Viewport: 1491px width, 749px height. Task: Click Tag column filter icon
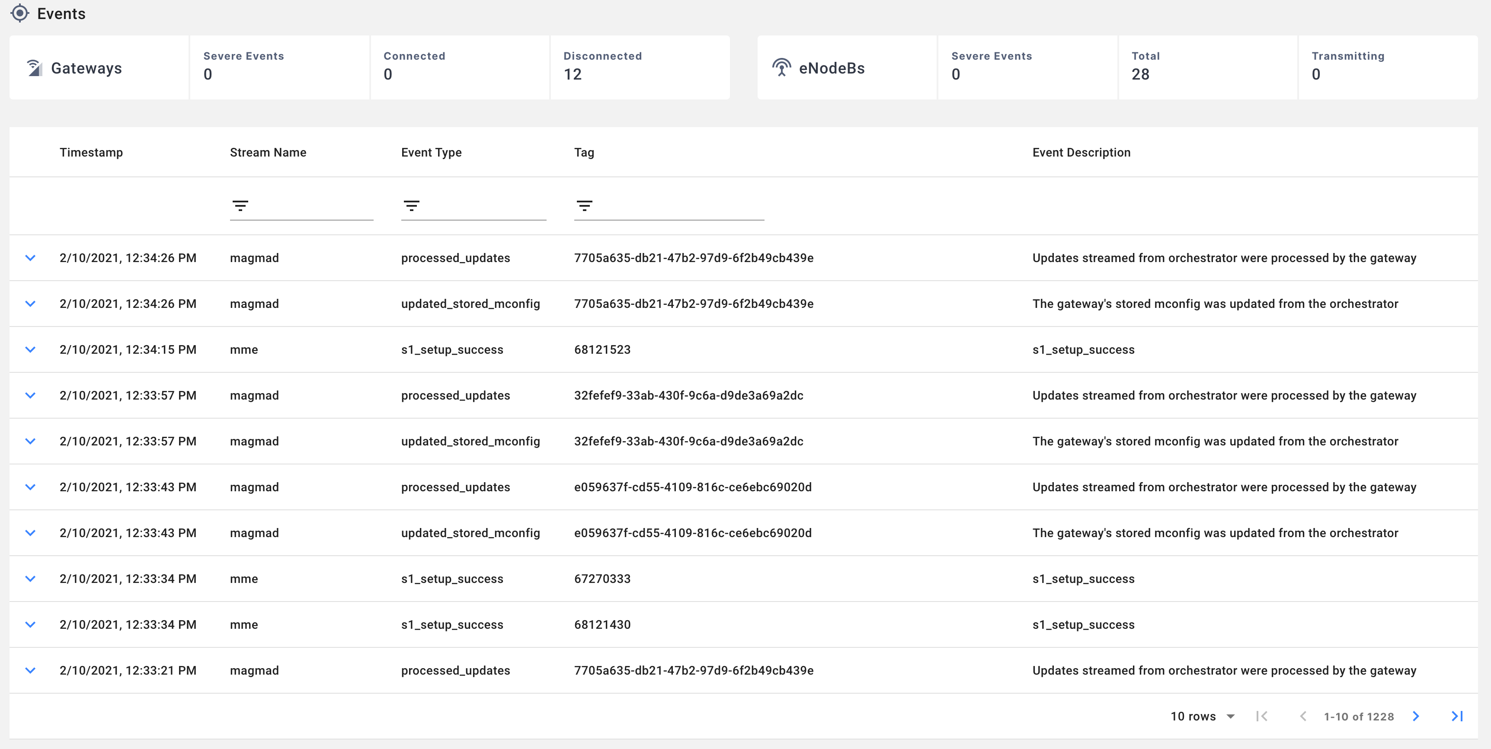pos(584,205)
